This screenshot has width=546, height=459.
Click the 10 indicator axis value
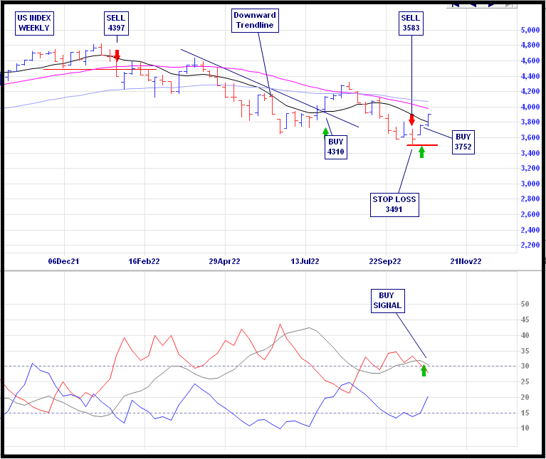(x=525, y=428)
